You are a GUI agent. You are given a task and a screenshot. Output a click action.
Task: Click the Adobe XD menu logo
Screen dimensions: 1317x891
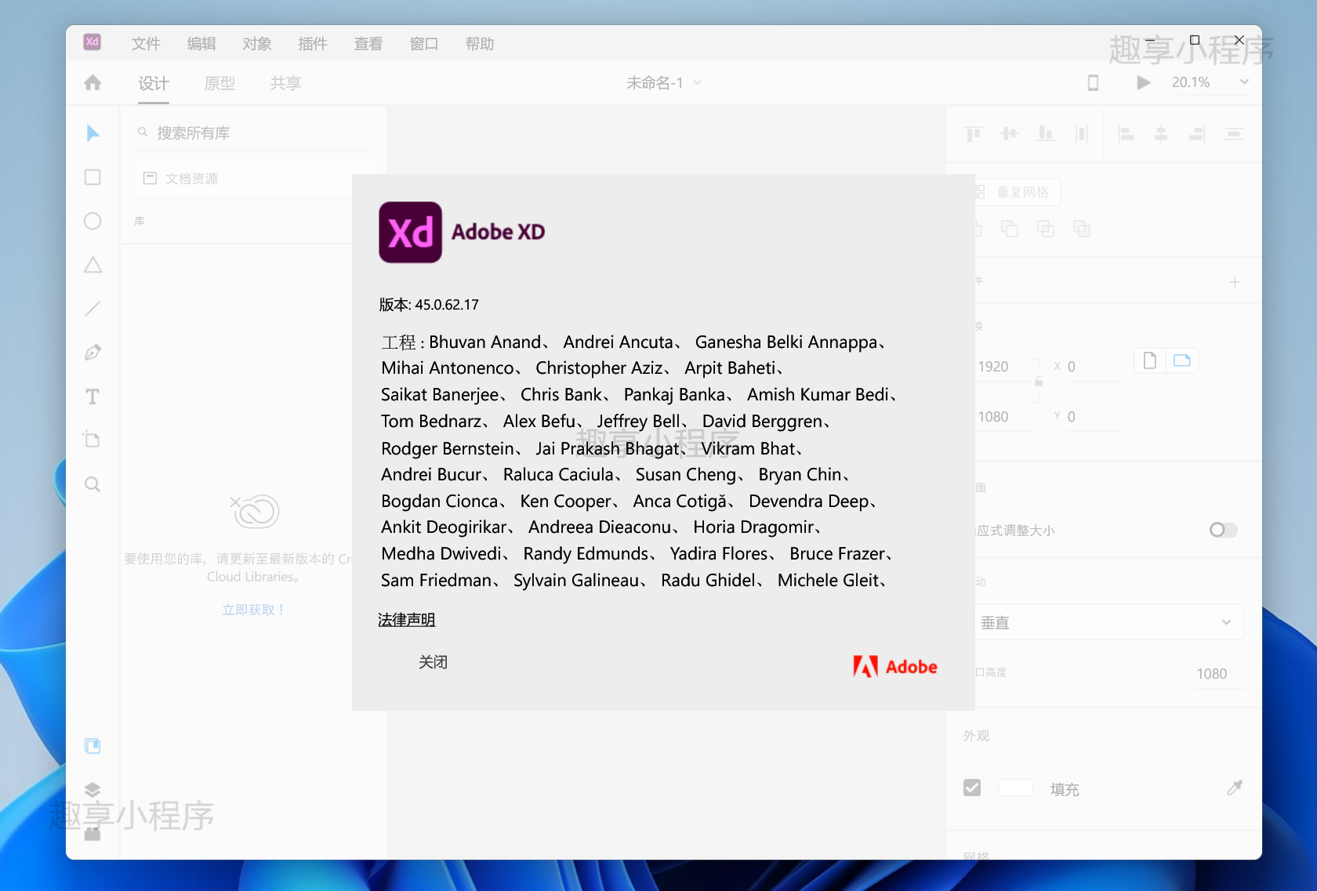pyautogui.click(x=92, y=42)
